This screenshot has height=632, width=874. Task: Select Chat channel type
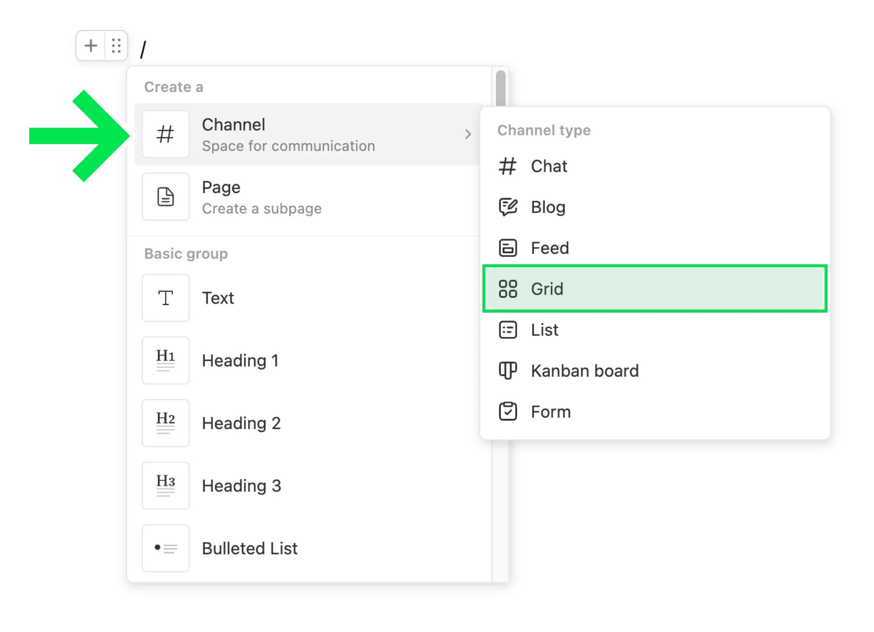(549, 166)
